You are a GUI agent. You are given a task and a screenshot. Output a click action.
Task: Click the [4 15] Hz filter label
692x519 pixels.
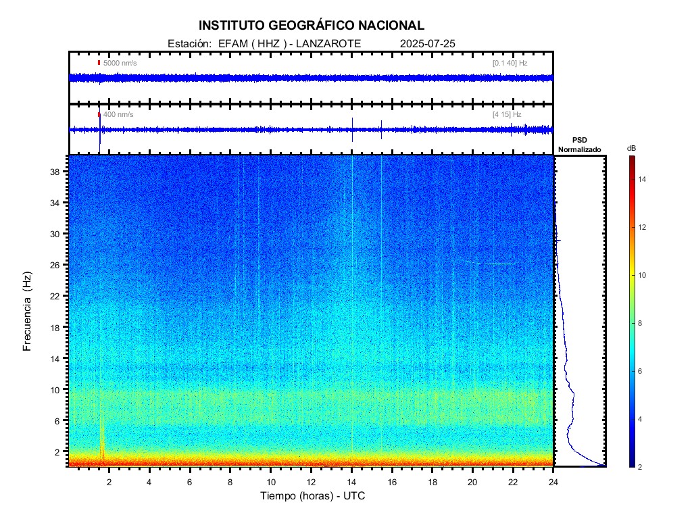[507, 114]
